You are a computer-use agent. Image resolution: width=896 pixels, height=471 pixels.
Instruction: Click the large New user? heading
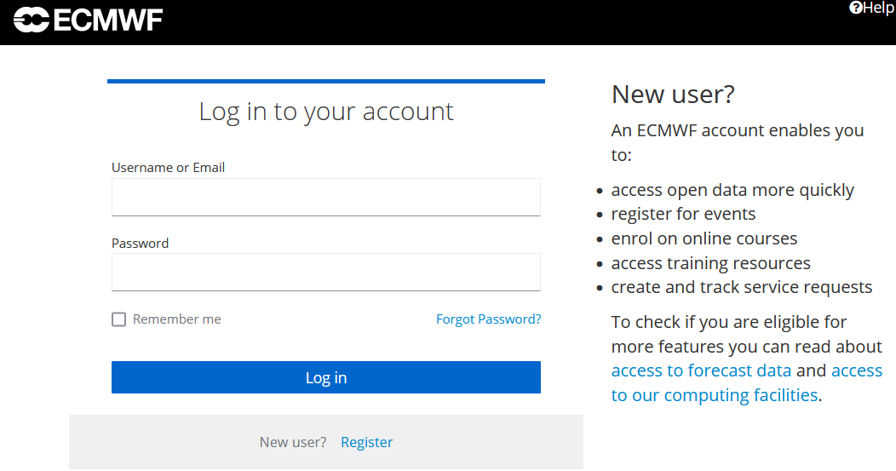pos(672,95)
